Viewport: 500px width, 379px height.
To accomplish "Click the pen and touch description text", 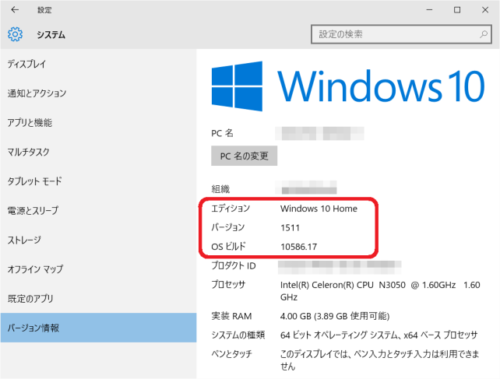I will (x=380, y=360).
